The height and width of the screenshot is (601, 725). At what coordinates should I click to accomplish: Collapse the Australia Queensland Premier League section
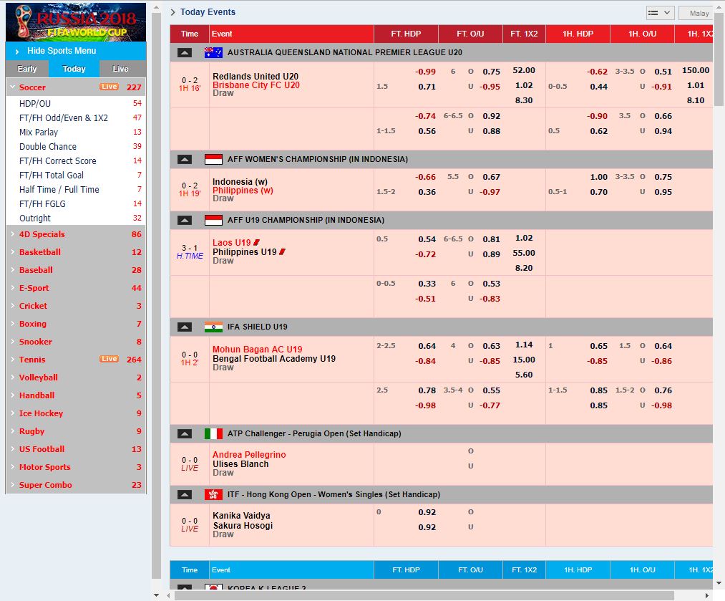pyautogui.click(x=185, y=52)
